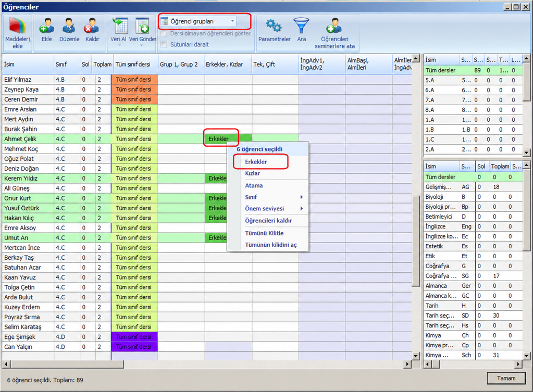Image resolution: width=533 pixels, height=392 pixels.
Task: Add a student with the Ekle icon
Action: pyautogui.click(x=46, y=26)
